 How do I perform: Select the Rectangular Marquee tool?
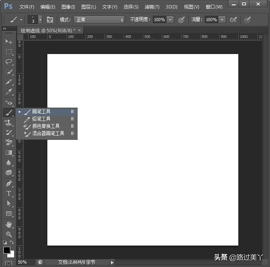tap(8, 51)
